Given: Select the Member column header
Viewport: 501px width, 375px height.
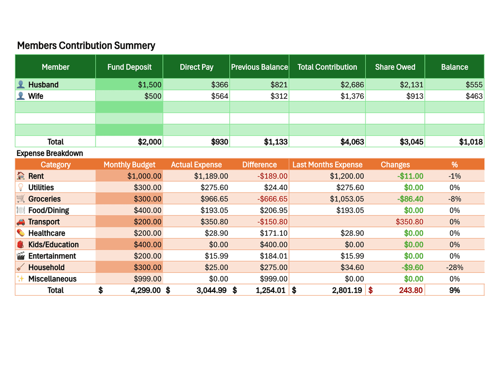Looking at the screenshot, I should pos(55,66).
